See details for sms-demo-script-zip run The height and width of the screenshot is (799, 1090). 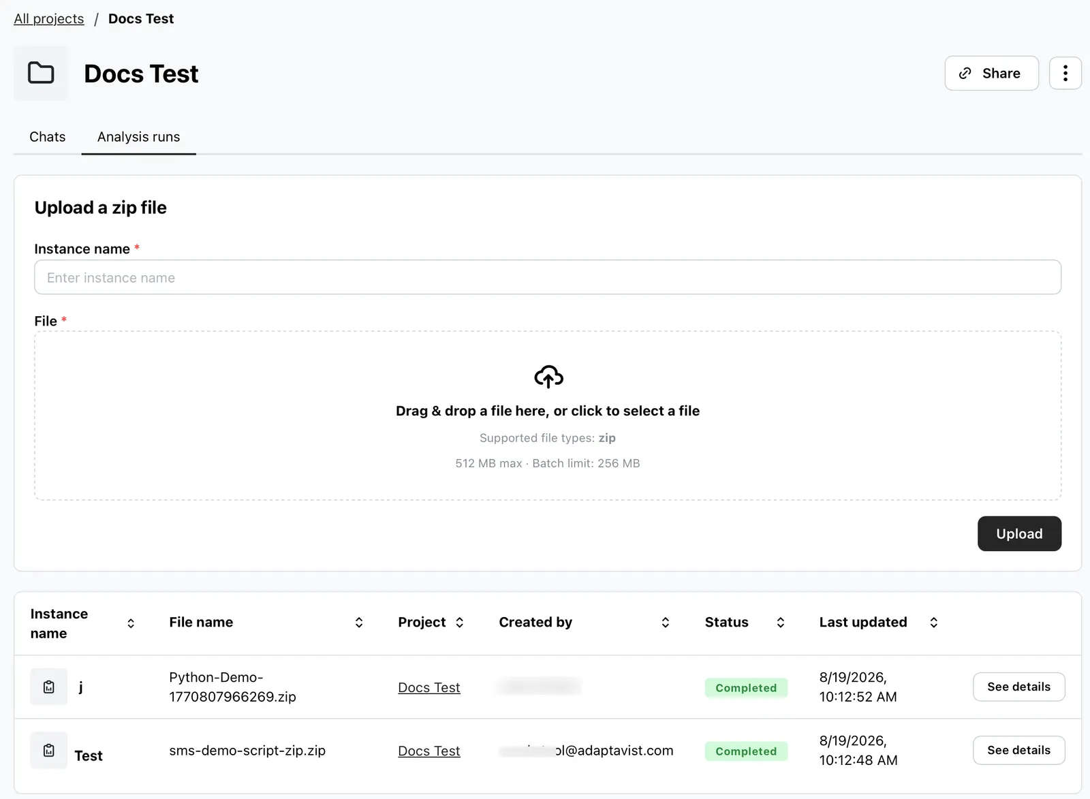point(1018,750)
